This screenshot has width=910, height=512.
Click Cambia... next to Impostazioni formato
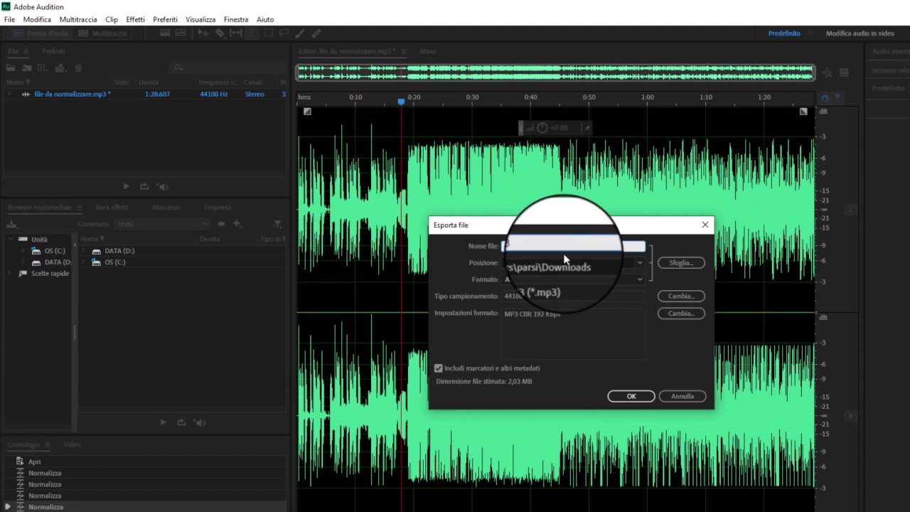(681, 313)
